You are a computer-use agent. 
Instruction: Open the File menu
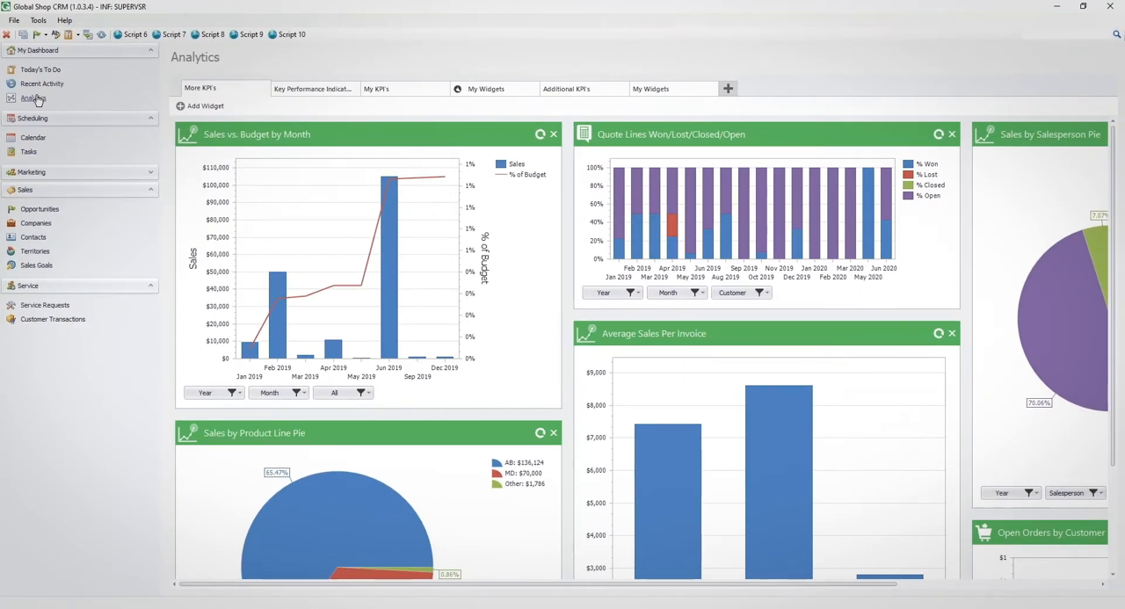coord(14,20)
